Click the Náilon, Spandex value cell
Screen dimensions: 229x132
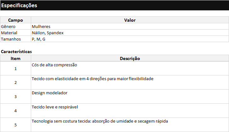[130, 33]
